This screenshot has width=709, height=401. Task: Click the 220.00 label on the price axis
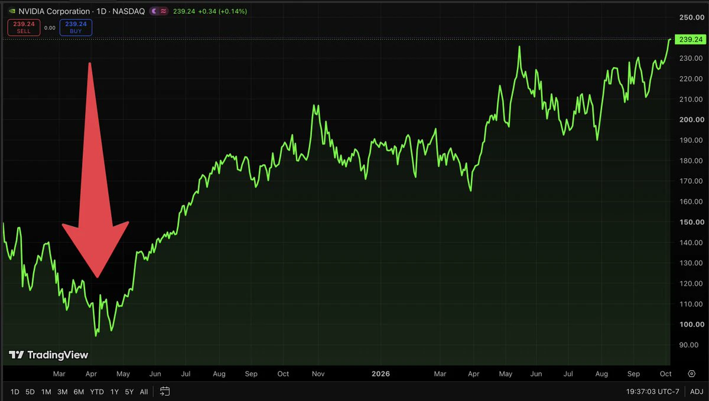[691, 79]
